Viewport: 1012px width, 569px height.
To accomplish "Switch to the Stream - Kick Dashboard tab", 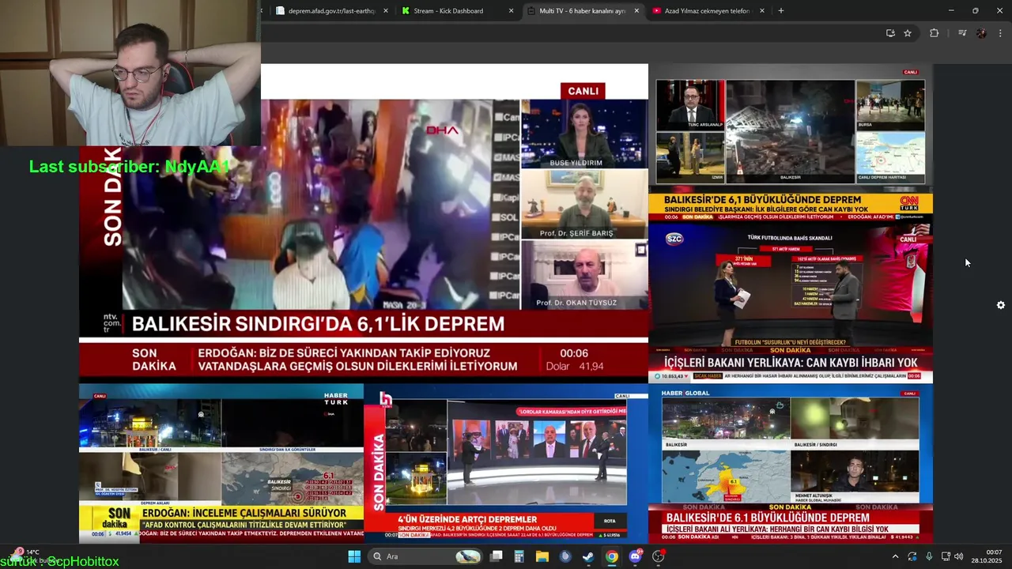I will [457, 11].
